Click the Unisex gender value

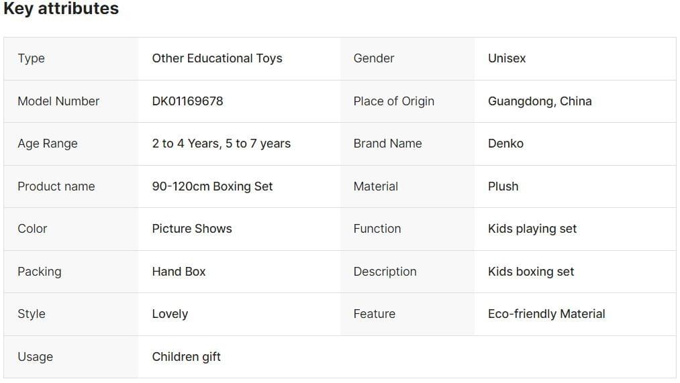[x=507, y=58]
